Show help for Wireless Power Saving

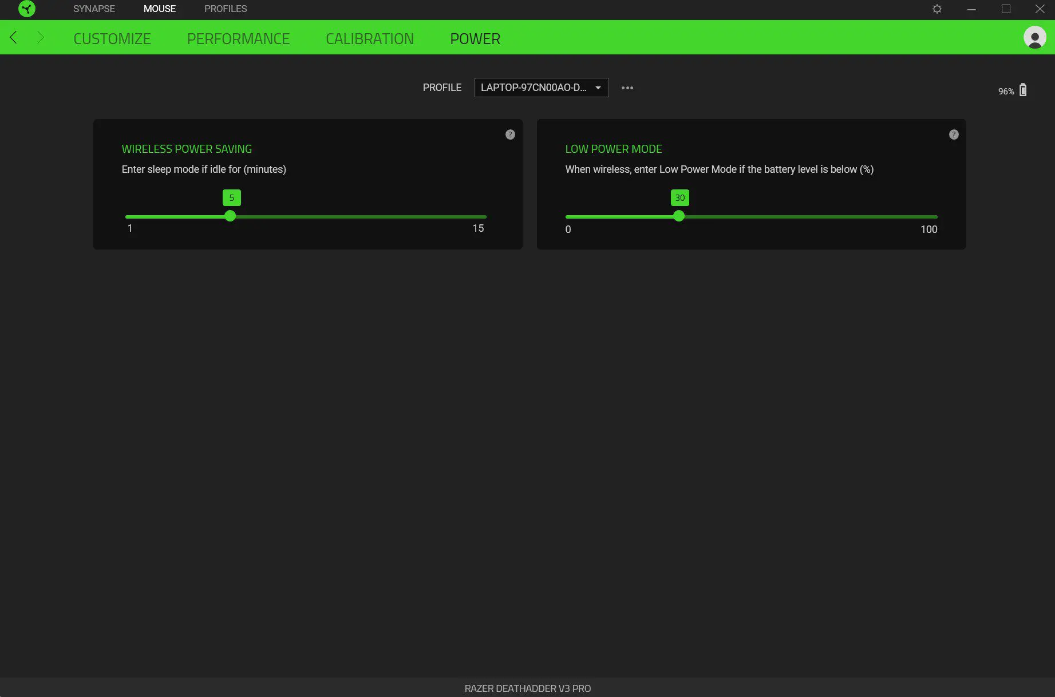(510, 134)
